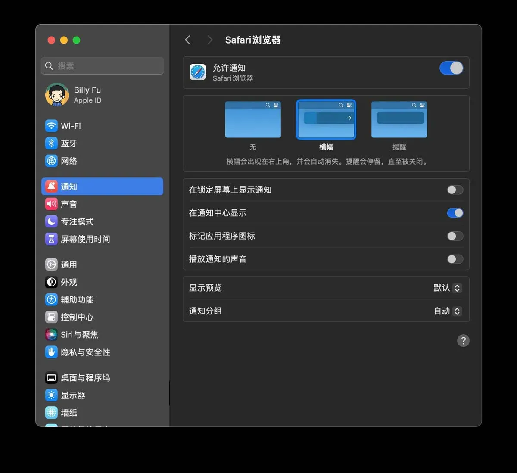Image resolution: width=517 pixels, height=473 pixels.
Task: Click the 搜索 search field
Action: coord(103,66)
